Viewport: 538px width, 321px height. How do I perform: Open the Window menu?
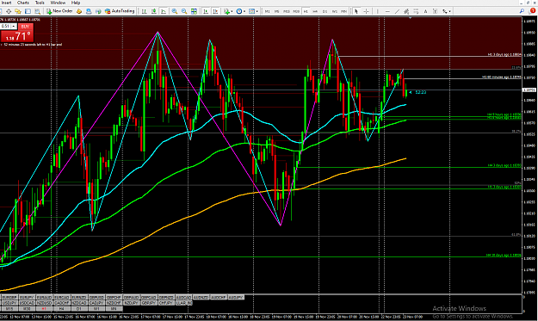click(x=58, y=3)
